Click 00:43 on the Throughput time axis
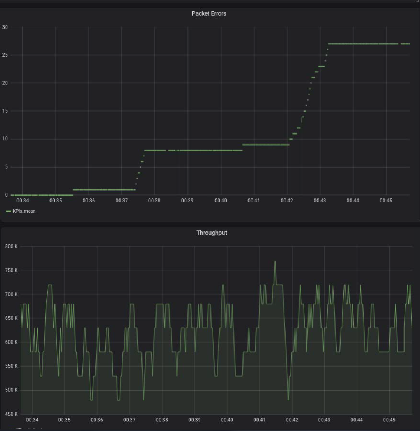The image size is (420, 431). [x=324, y=420]
